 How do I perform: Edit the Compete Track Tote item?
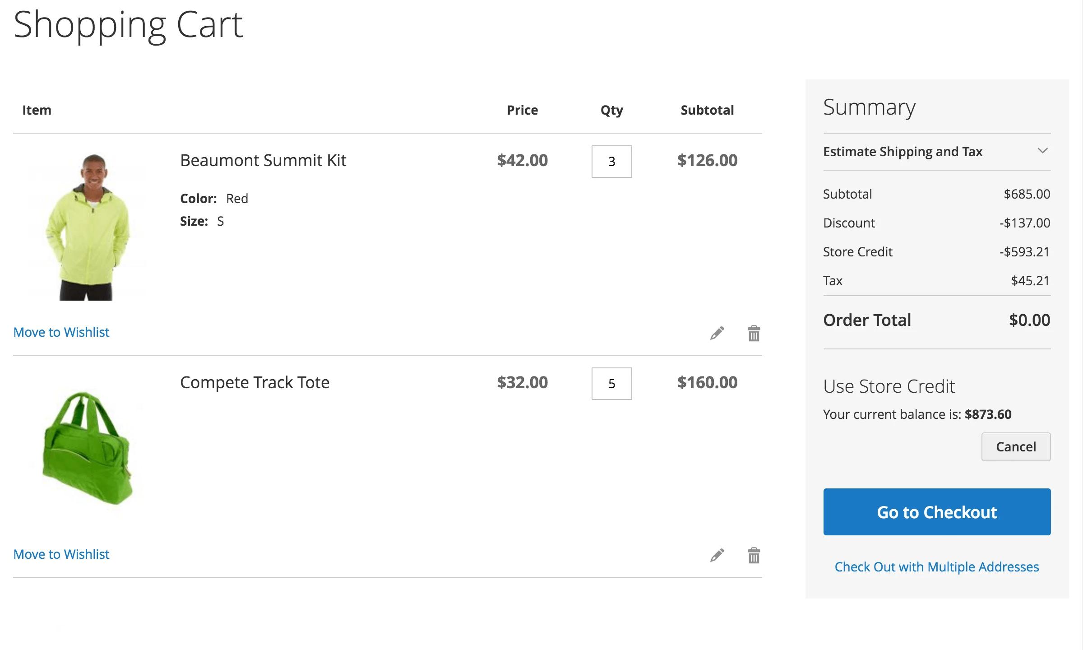pos(717,556)
